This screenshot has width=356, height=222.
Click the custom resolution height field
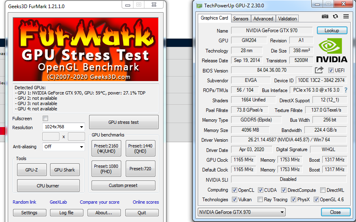pyautogui.click(x=76, y=136)
